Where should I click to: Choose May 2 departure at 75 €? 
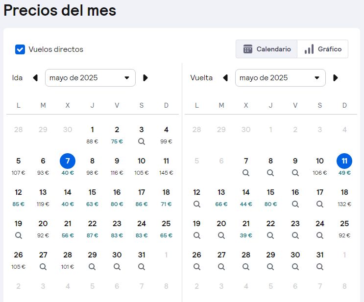(117, 134)
